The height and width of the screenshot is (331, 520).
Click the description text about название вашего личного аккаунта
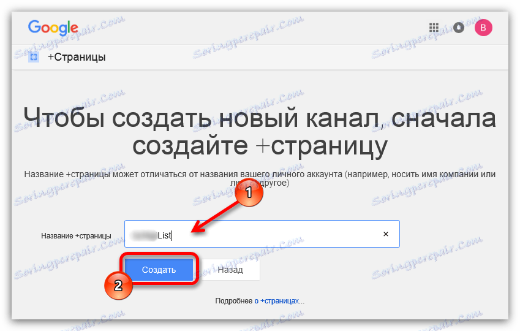pos(260,178)
